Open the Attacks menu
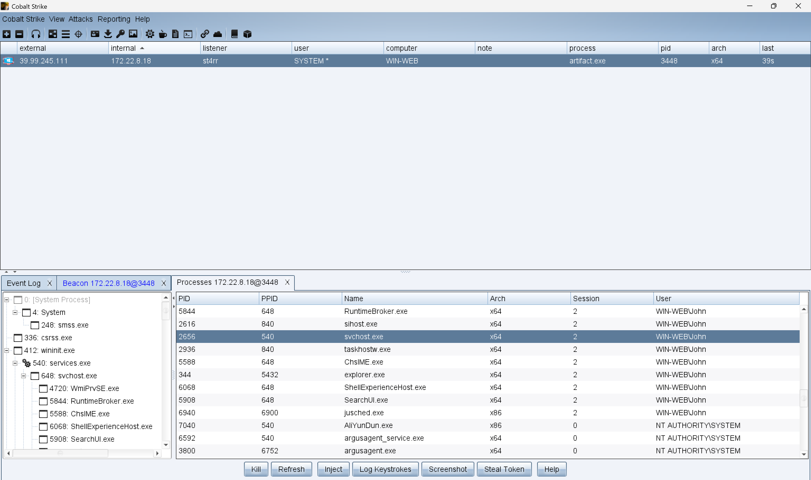The width and height of the screenshot is (811, 480). point(81,19)
